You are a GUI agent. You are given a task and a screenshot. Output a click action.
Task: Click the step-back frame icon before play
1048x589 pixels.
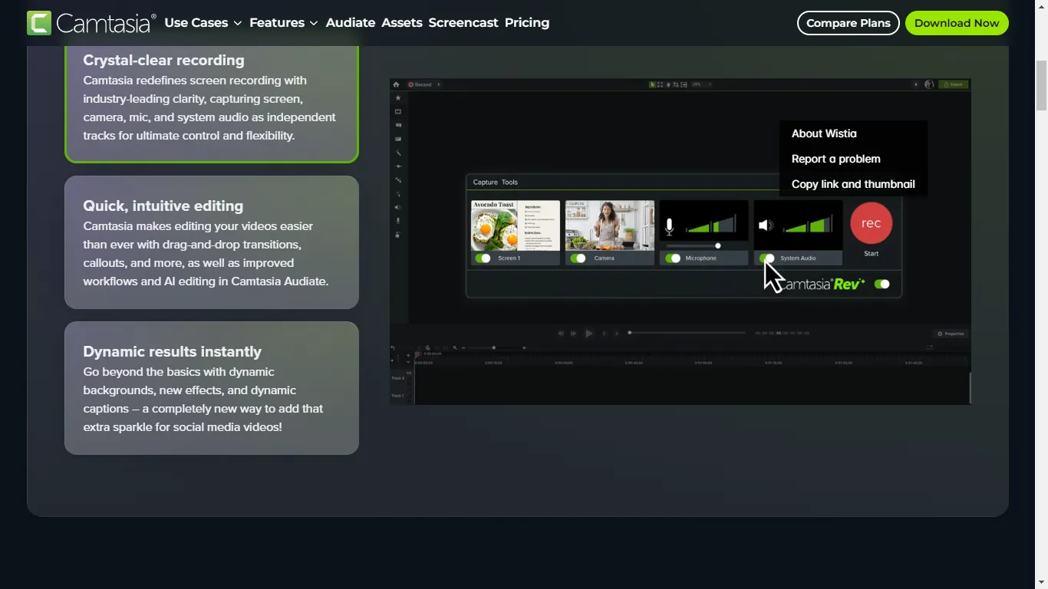point(561,334)
